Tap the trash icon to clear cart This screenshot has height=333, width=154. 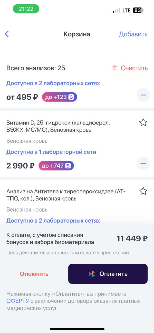click(x=114, y=68)
